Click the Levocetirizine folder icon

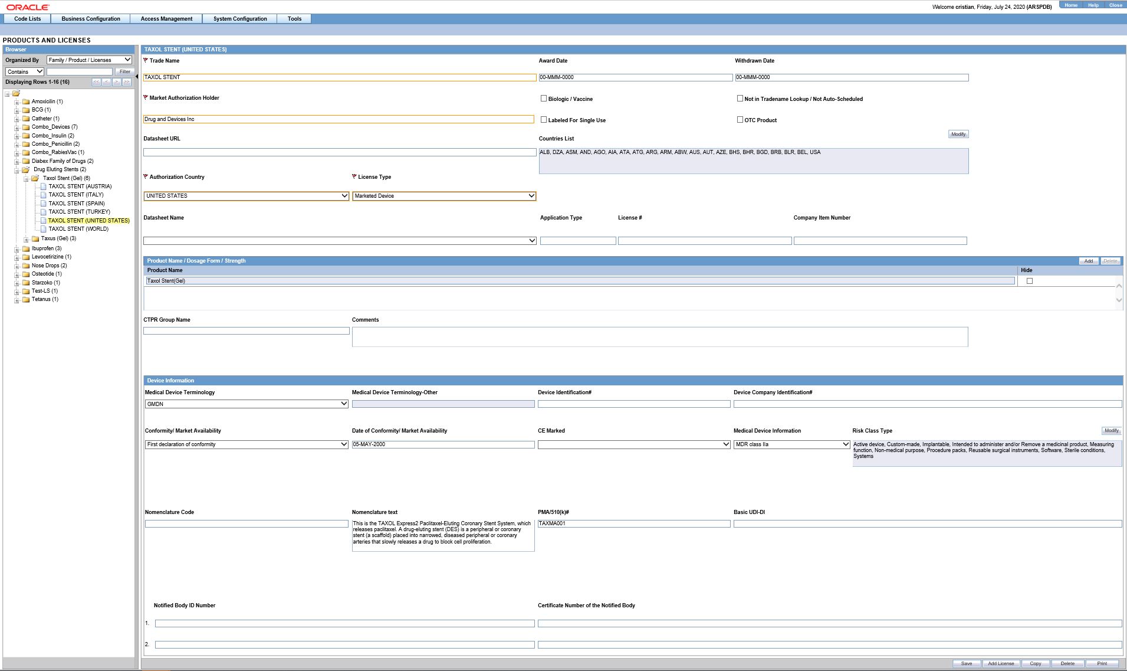point(26,257)
